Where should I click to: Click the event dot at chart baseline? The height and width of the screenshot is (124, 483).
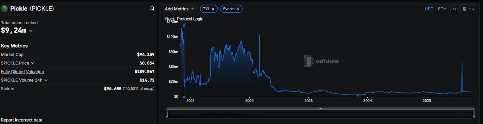[x=184, y=97]
